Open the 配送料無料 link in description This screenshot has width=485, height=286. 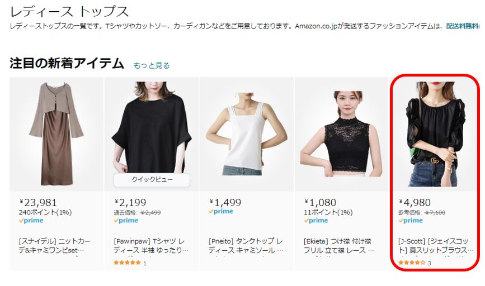point(463,26)
